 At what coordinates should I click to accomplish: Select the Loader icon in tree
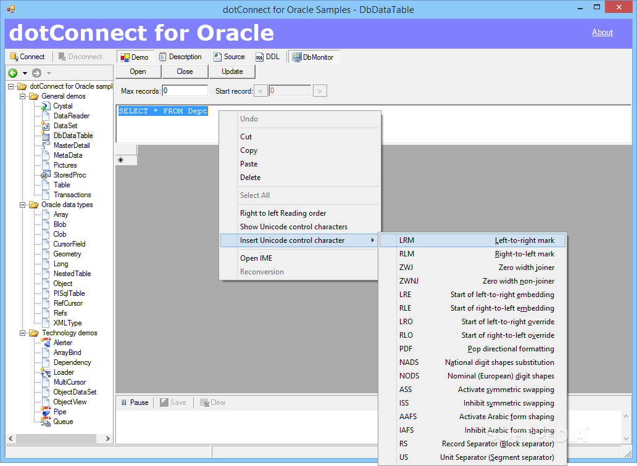click(x=46, y=372)
